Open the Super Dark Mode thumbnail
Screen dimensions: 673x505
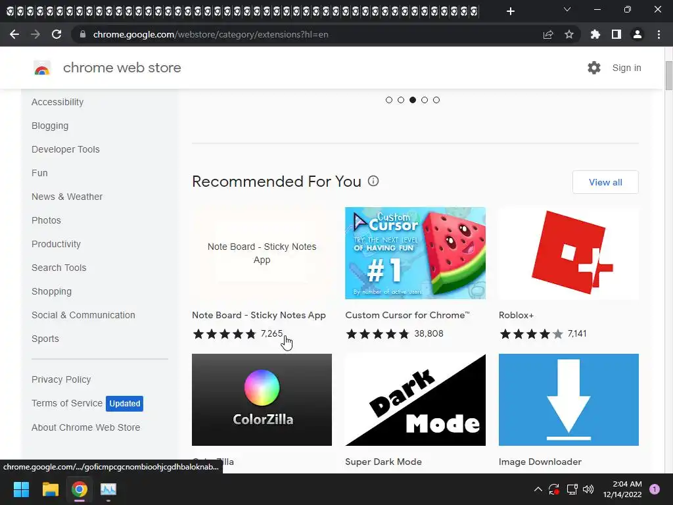(x=415, y=400)
